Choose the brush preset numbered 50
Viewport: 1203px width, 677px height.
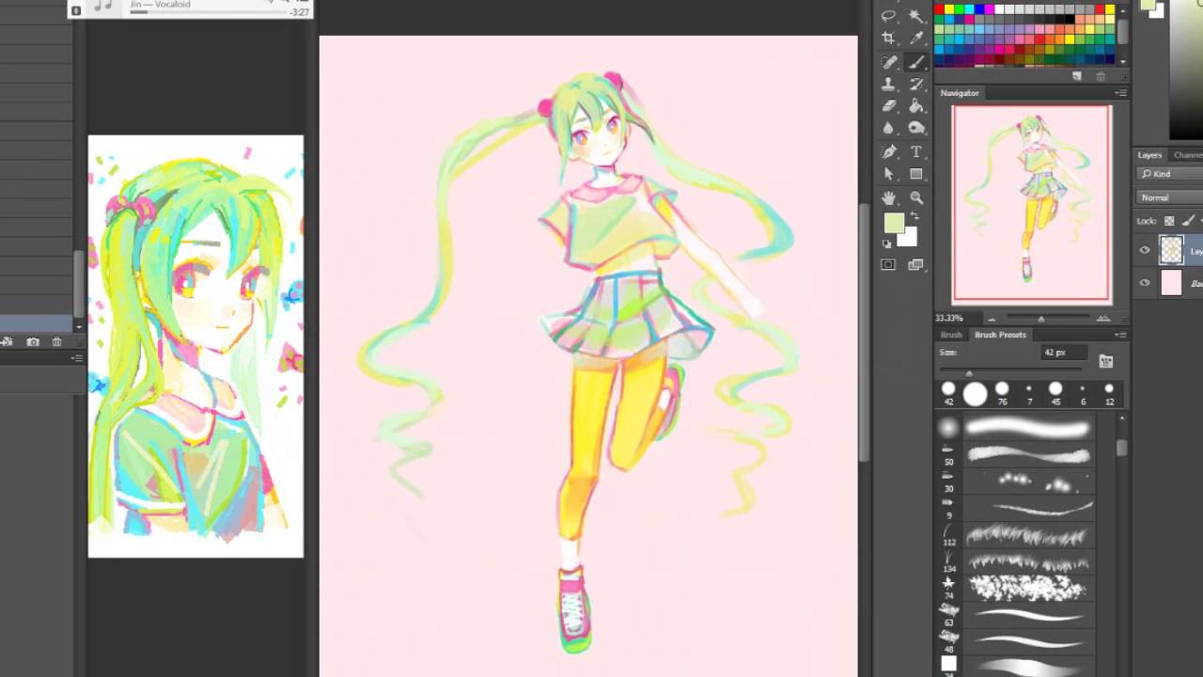pyautogui.click(x=1018, y=455)
